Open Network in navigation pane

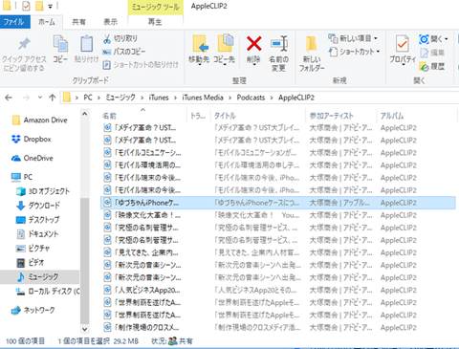click(33, 310)
